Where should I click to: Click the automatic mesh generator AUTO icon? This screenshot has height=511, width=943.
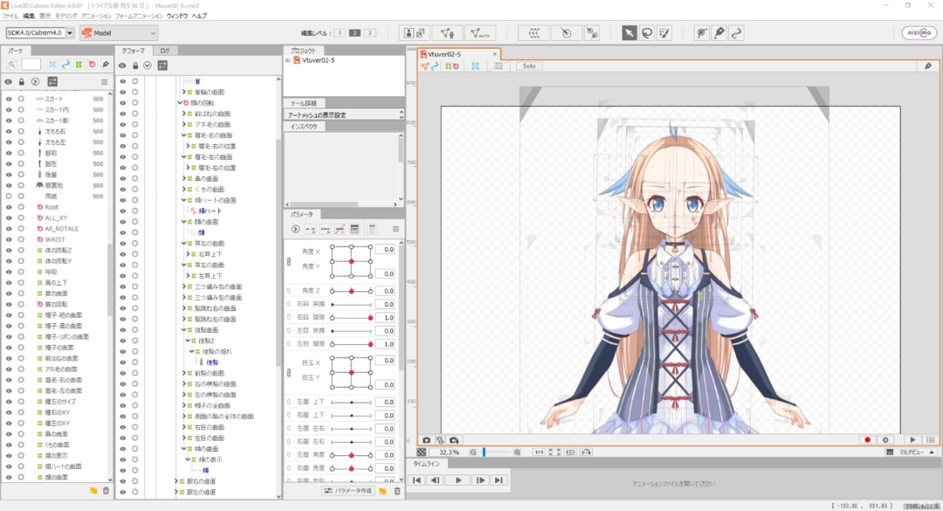(x=479, y=33)
